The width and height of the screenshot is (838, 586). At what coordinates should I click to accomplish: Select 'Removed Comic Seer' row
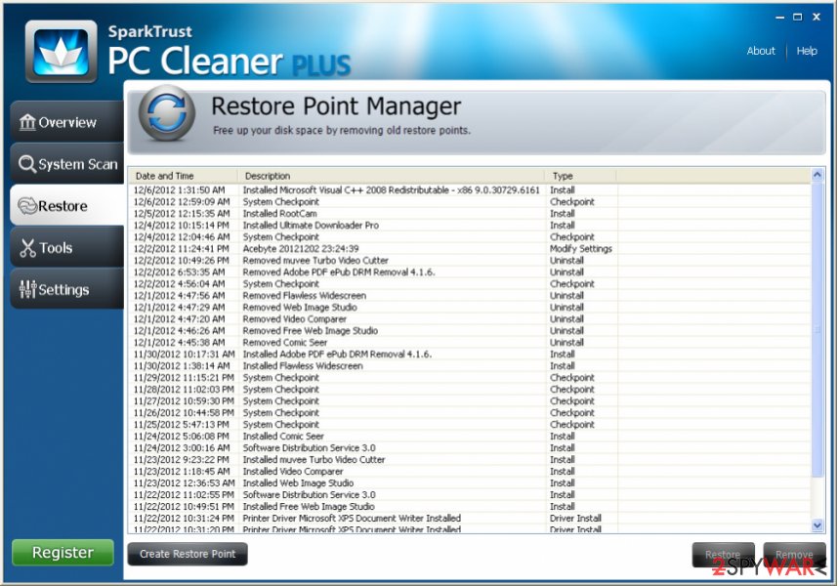(x=469, y=343)
